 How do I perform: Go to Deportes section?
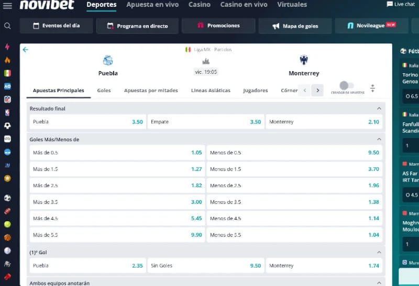click(x=102, y=5)
